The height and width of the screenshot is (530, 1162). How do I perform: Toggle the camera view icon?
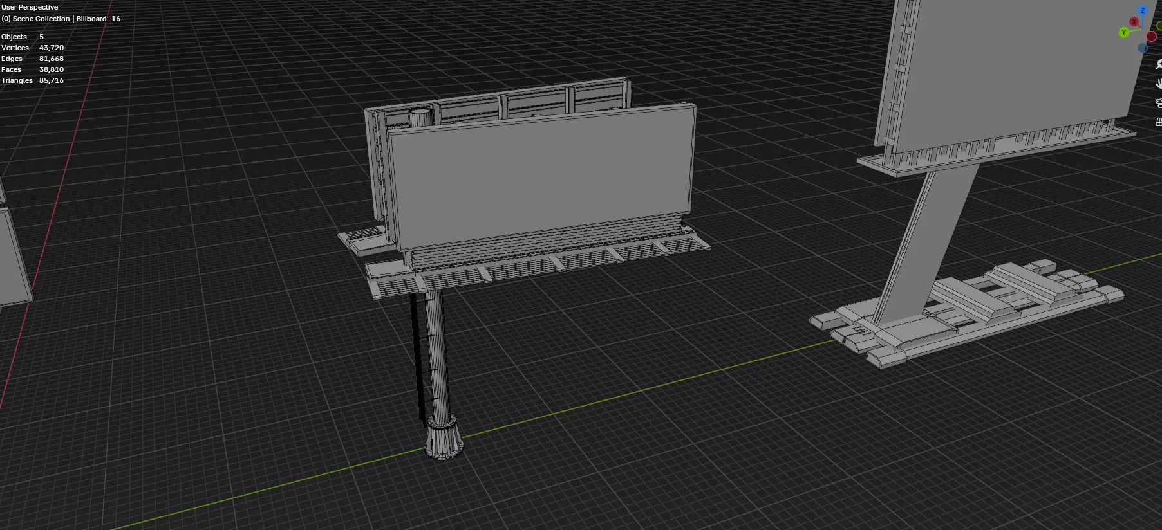point(1158,103)
